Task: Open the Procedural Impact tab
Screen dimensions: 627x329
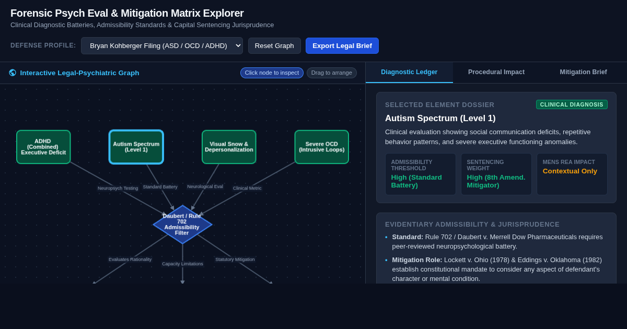Action: (x=496, y=72)
